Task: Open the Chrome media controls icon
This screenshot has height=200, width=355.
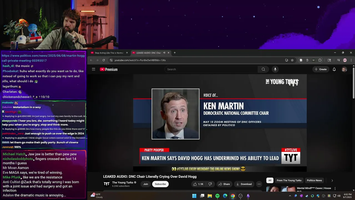Action: point(338,60)
